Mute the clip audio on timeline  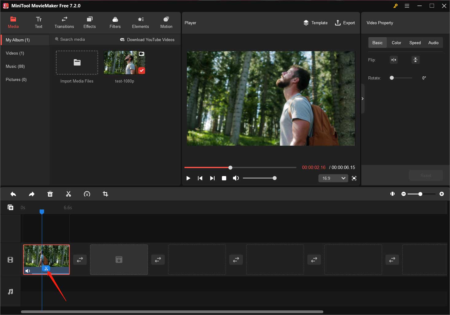pos(28,271)
